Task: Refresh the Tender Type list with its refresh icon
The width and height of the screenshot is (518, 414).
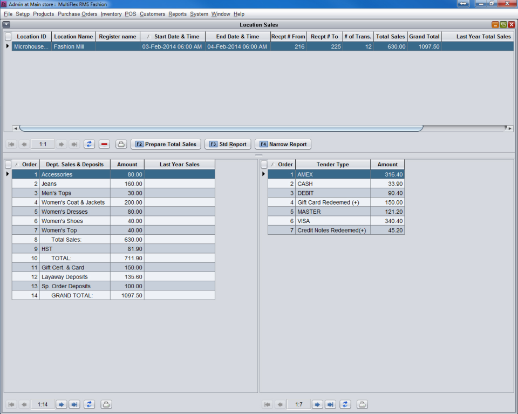Action: pos(346,404)
